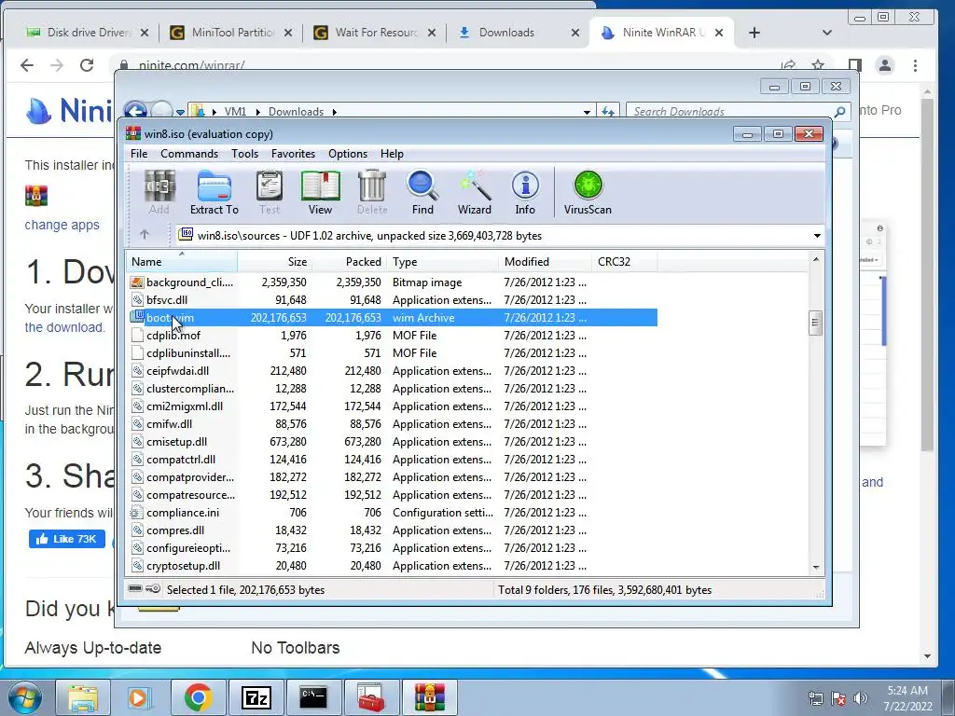Open the View toolbar tool in WinRAR

[320, 192]
